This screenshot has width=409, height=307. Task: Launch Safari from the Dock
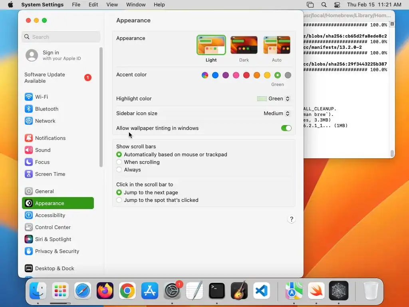pyautogui.click(x=83, y=291)
